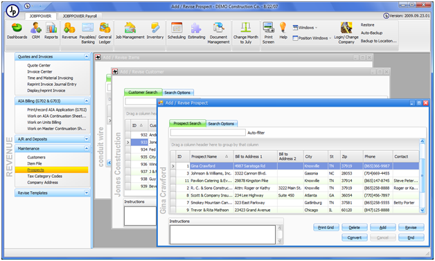Click ID column header in Customer window
The height and width of the screenshot is (261, 435).
click(x=139, y=125)
